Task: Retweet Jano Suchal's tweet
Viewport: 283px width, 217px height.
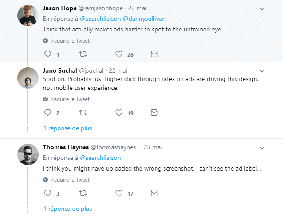Action: [83, 112]
